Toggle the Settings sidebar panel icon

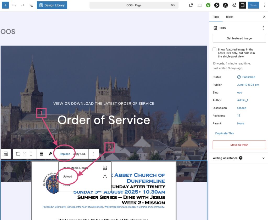point(242,5)
